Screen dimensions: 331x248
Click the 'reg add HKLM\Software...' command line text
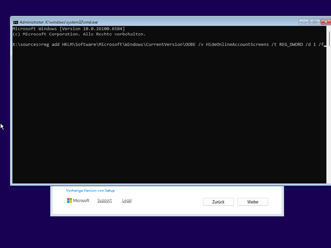(x=183, y=45)
